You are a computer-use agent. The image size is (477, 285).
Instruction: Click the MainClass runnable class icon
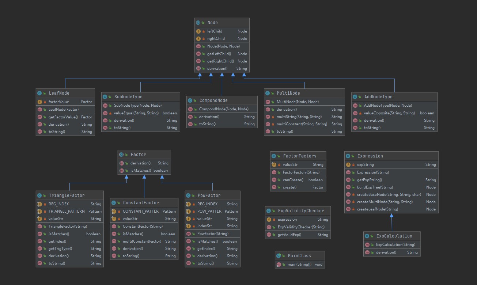[279, 256]
